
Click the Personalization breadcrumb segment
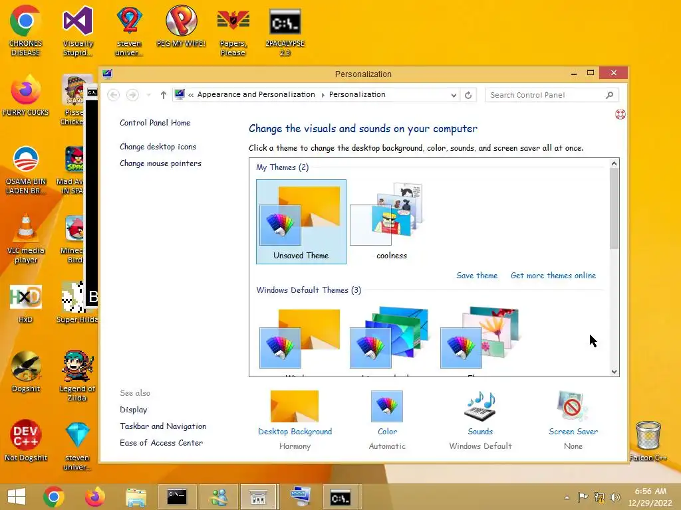(x=357, y=94)
